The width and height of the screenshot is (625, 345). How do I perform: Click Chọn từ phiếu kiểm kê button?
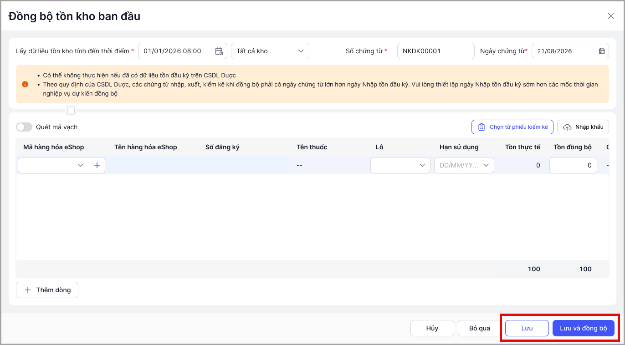512,127
